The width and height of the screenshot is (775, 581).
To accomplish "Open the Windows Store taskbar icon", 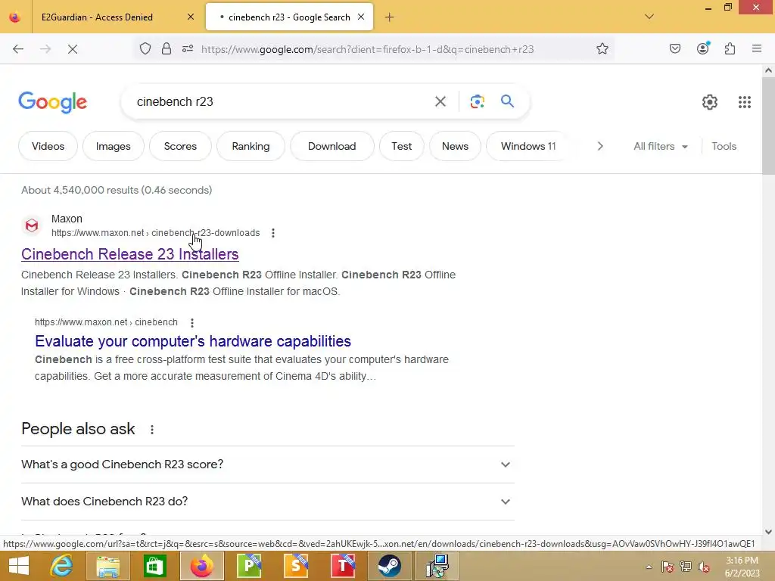I will pos(154,566).
